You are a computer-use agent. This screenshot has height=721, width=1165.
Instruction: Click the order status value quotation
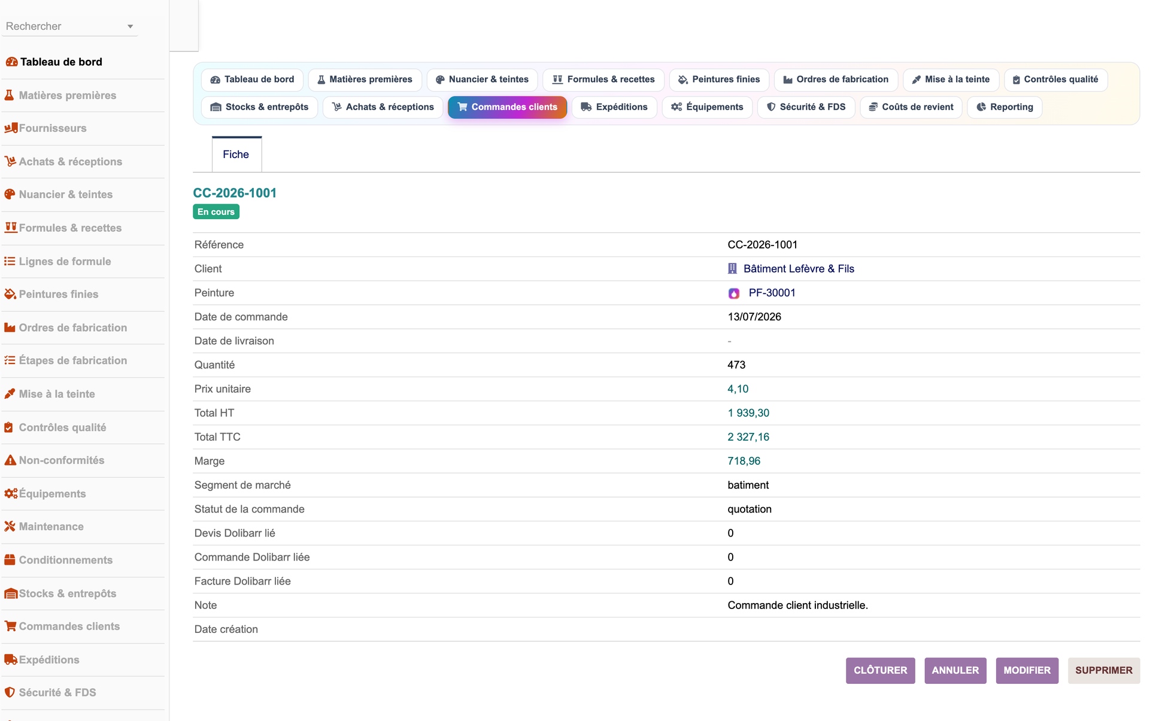pos(750,509)
